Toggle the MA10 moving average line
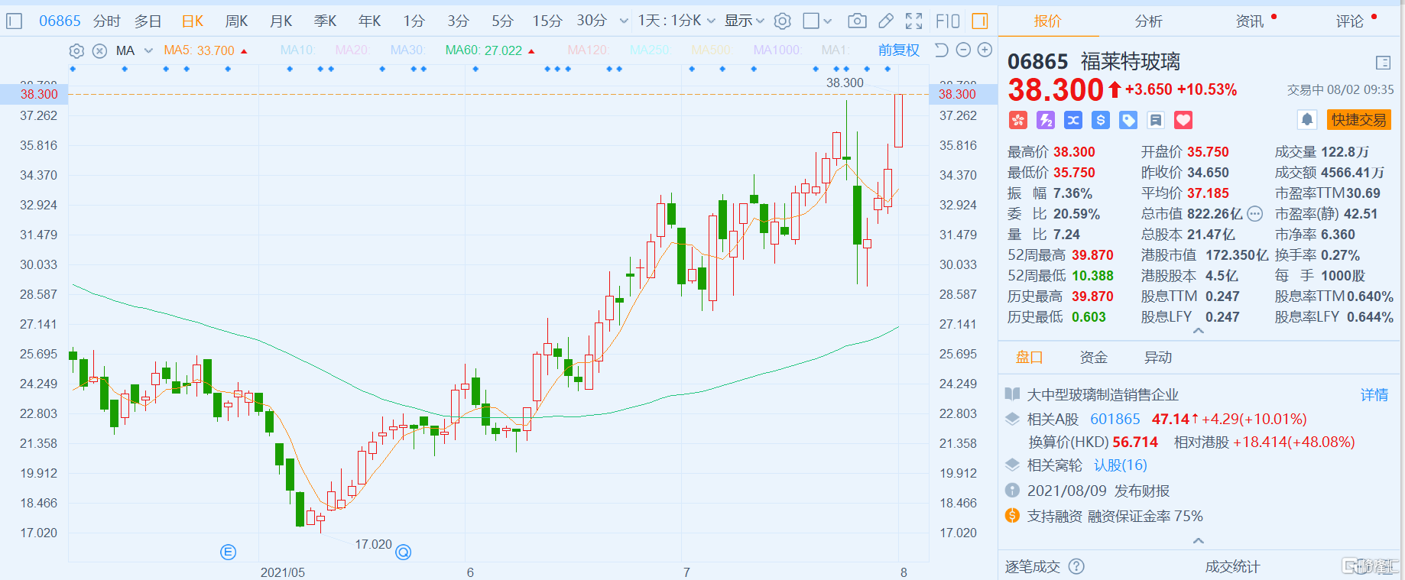This screenshot has width=1405, height=580. 297,50
